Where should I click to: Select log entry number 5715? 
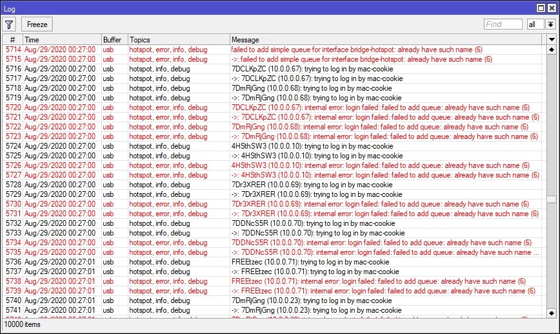click(274, 59)
